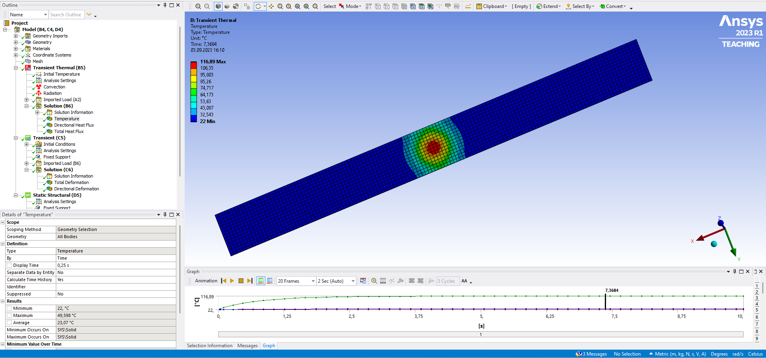Select Temperature result under Solution (B6)
The image size is (766, 358).
point(67,119)
